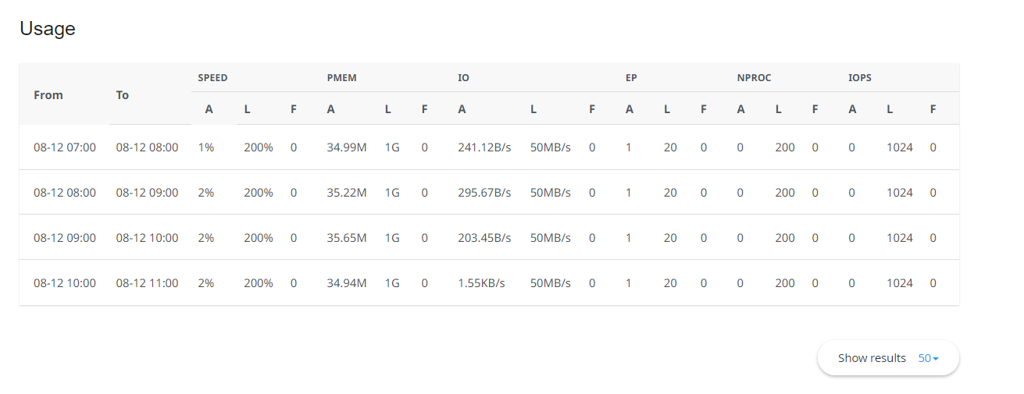The image size is (1024, 394).
Task: Click the 08-12 10:00 From cell in last row
Action: 65,283
